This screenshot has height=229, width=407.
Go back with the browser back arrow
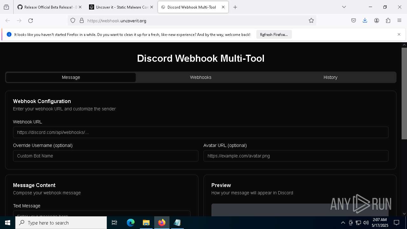tap(8, 21)
